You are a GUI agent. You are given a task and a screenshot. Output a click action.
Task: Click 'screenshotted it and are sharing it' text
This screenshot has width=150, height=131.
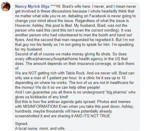pyautogui.click(x=44, y=116)
